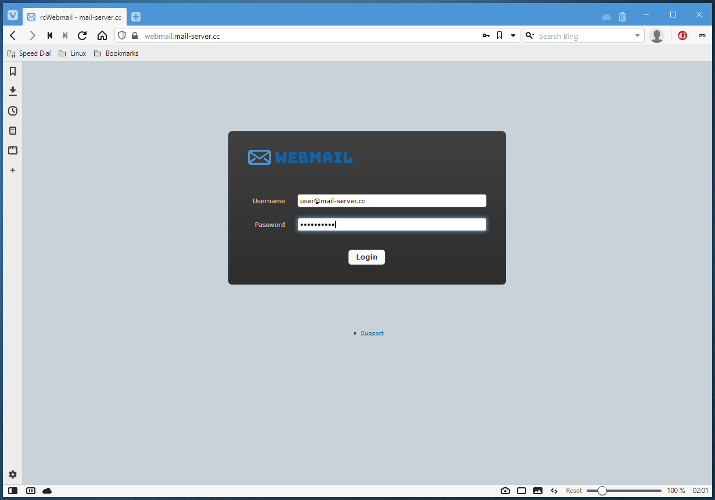Toggle the side panel visibility

[13, 491]
